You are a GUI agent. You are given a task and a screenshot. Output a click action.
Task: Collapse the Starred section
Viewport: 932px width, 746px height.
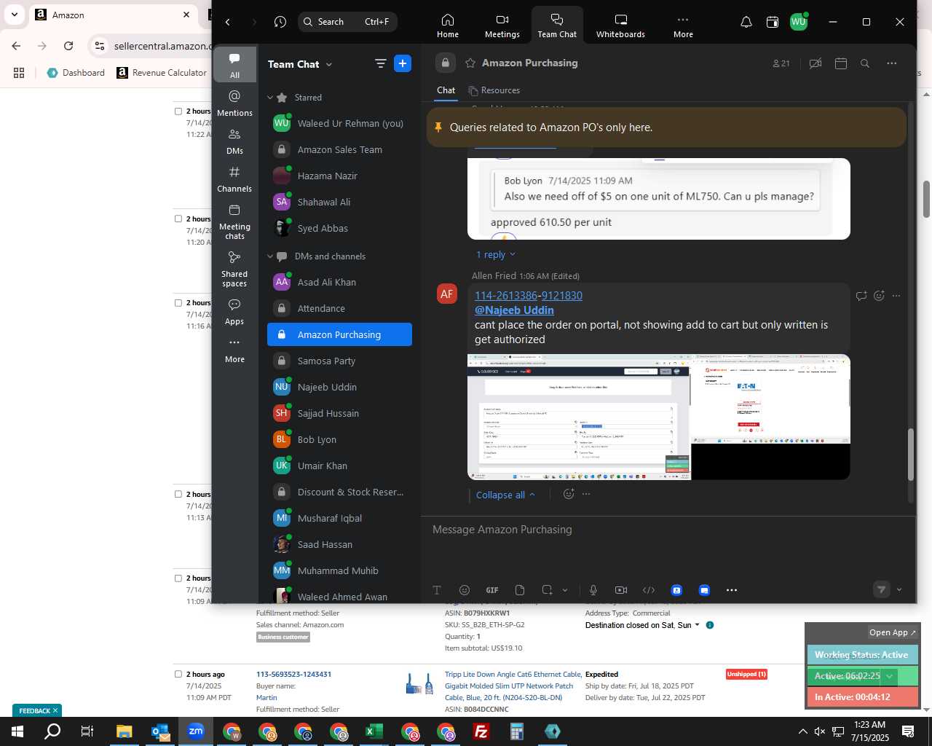[x=270, y=98]
